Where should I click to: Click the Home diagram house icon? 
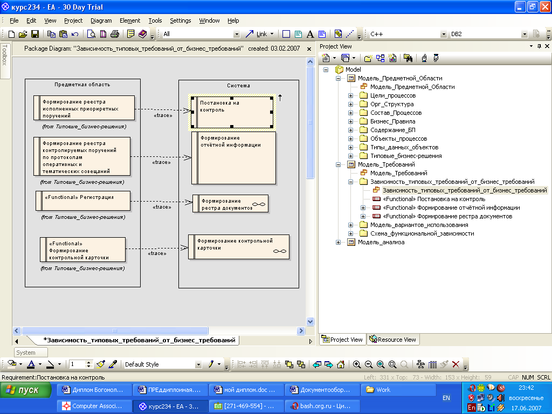tap(341, 364)
